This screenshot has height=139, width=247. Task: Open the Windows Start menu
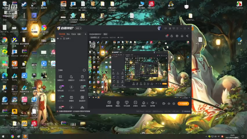[x=3, y=136]
